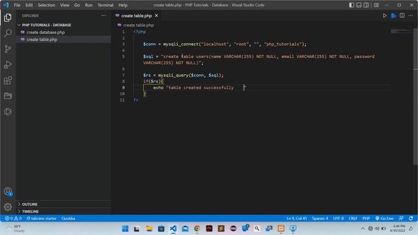This screenshot has height=235, width=418.
Task: Open the Edit menu
Action: click(29, 5)
